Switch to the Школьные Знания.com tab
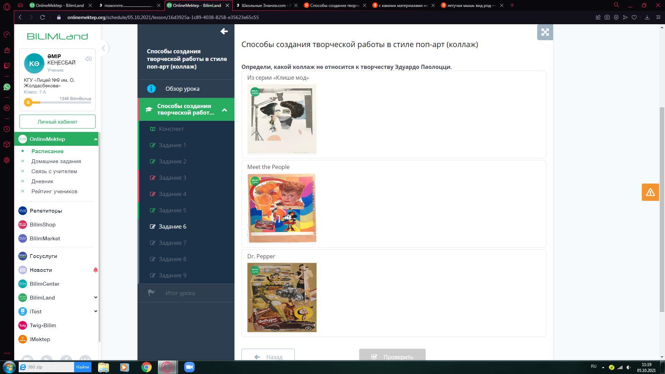 tap(265, 5)
